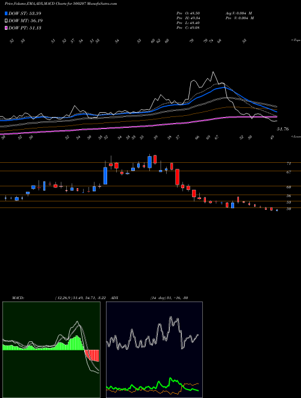Screen dimensions: 301x398
Task: Click the 53 price level label
Action: 288,203
